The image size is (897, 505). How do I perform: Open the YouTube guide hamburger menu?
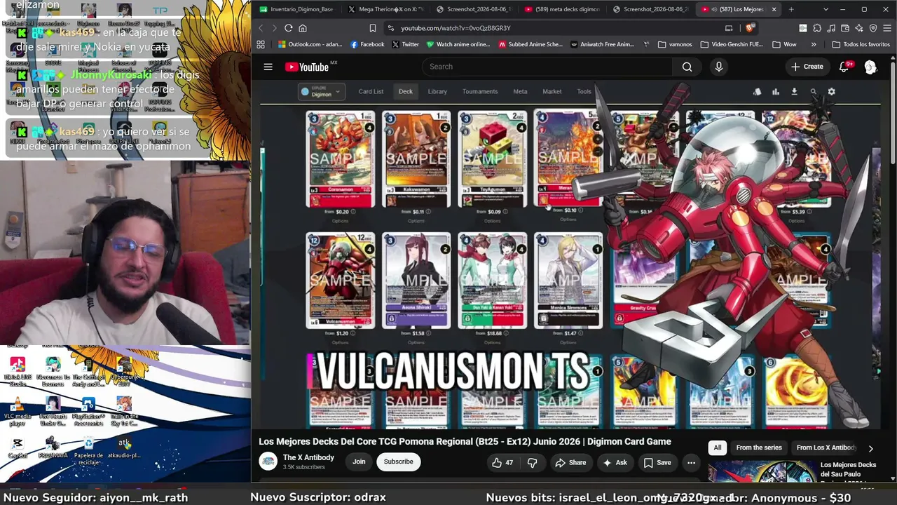tap(268, 67)
